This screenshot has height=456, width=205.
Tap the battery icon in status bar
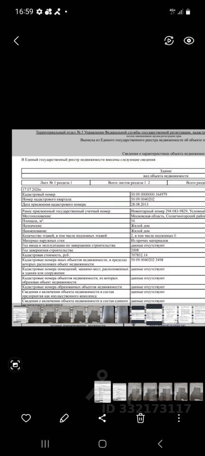(x=188, y=11)
